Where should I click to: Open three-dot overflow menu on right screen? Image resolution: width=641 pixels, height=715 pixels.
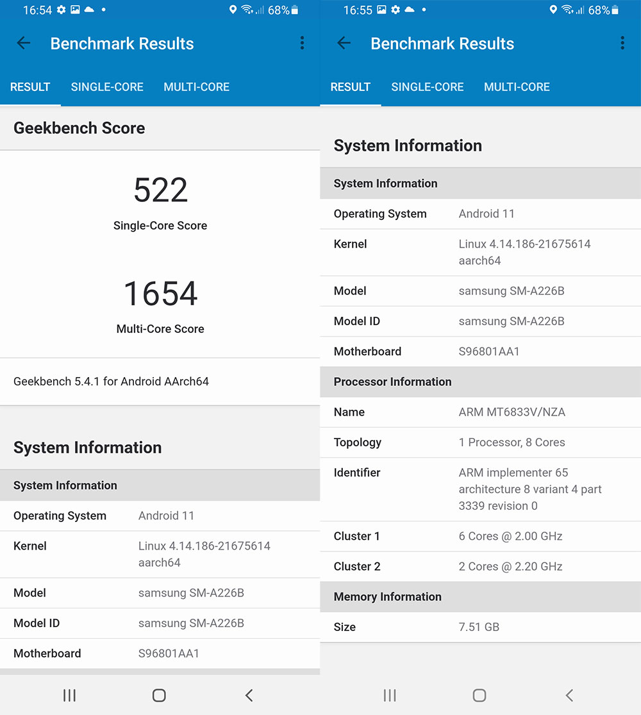[622, 44]
